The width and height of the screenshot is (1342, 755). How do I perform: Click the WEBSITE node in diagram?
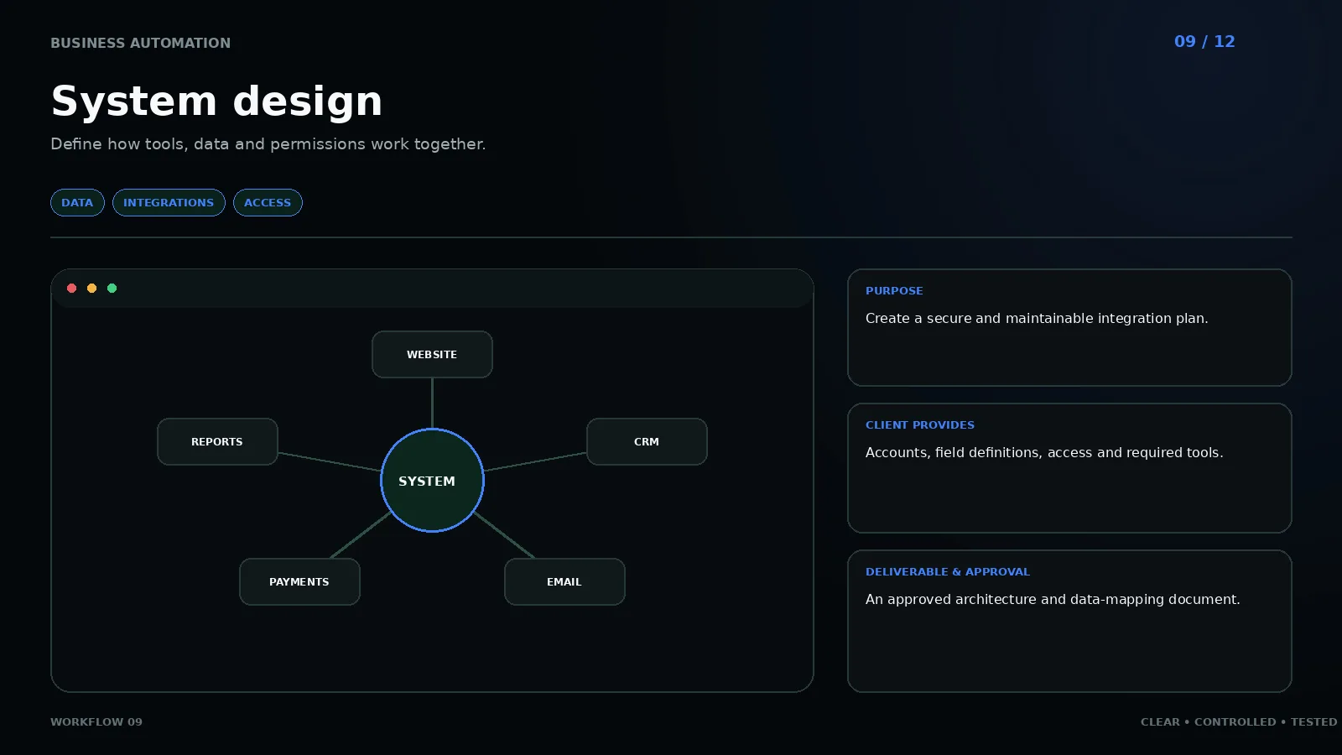coord(432,354)
